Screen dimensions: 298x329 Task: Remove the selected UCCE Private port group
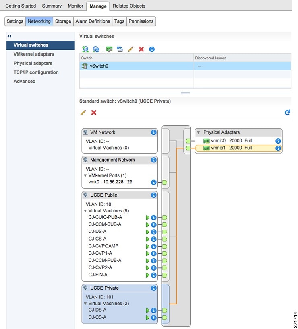click(x=94, y=113)
